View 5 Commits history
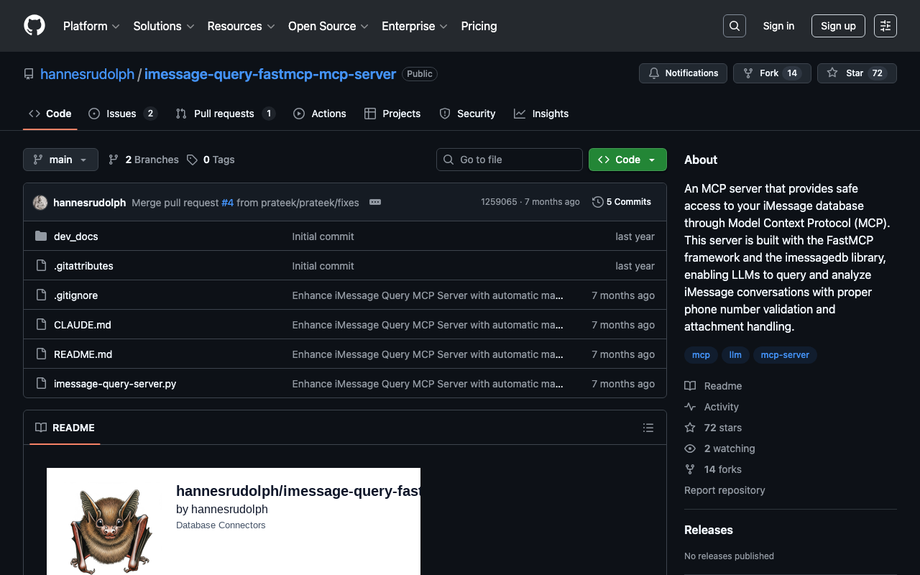The height and width of the screenshot is (575, 920). (621, 202)
